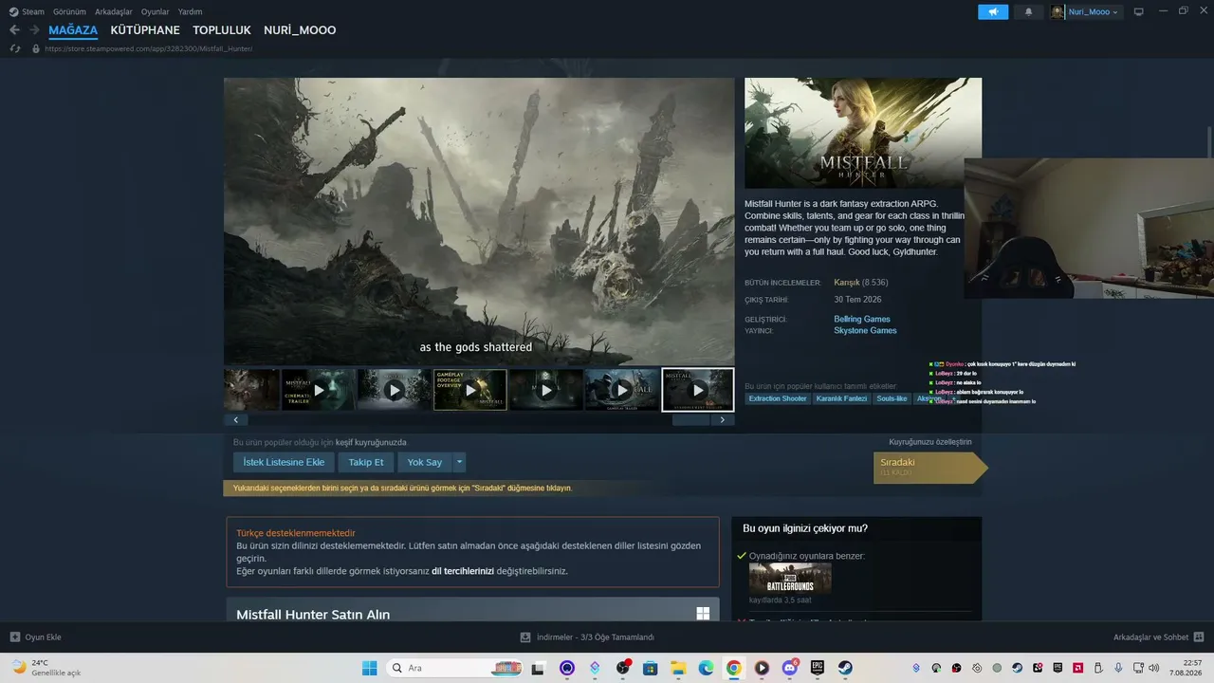Reload the store page
The image size is (1214, 683).
[14, 48]
